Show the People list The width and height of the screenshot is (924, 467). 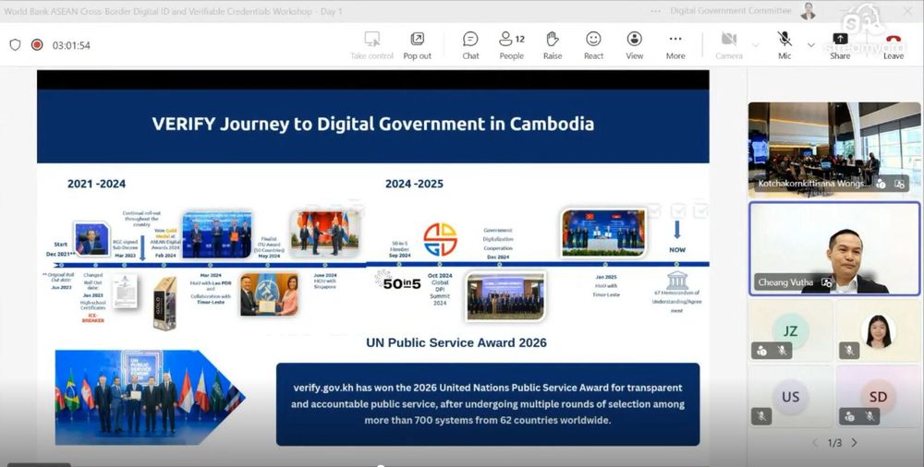(512, 45)
